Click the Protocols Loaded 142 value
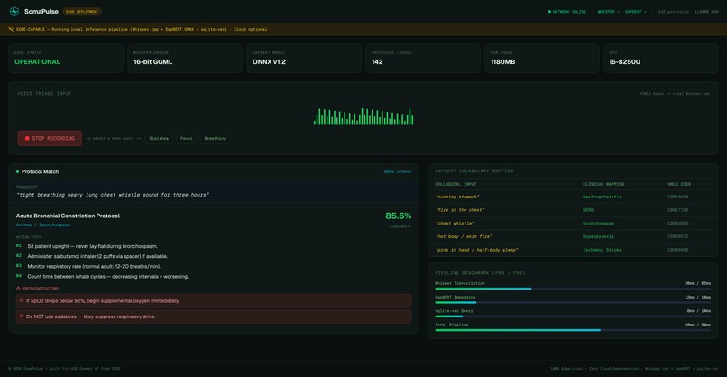This screenshot has height=377, width=727. tap(377, 61)
